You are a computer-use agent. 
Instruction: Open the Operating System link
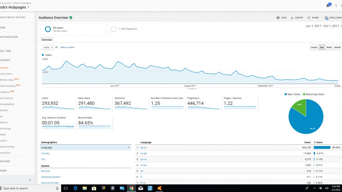point(51,177)
